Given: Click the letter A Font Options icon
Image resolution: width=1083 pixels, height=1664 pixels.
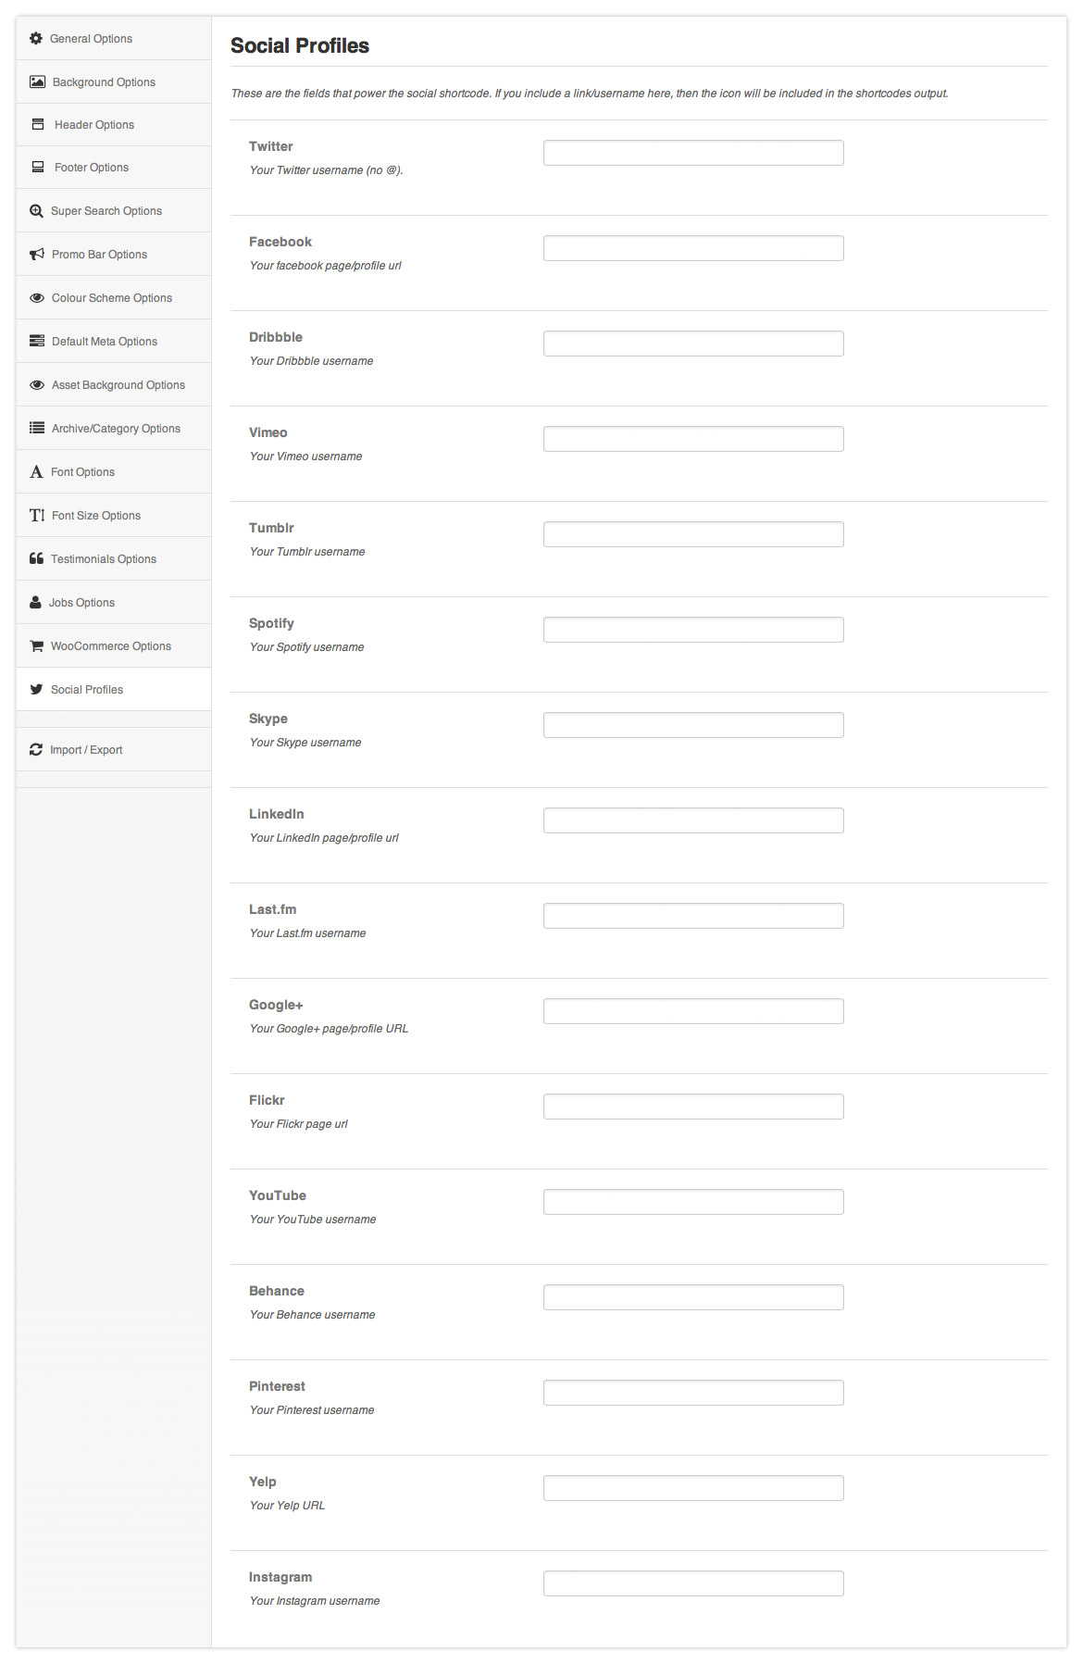Looking at the screenshot, I should (36, 471).
